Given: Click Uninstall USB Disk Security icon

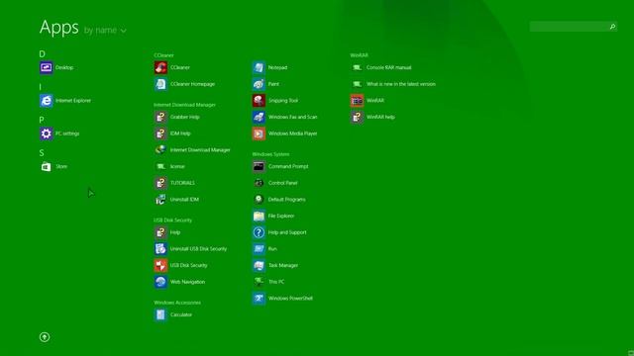Looking at the screenshot, I should (160, 249).
